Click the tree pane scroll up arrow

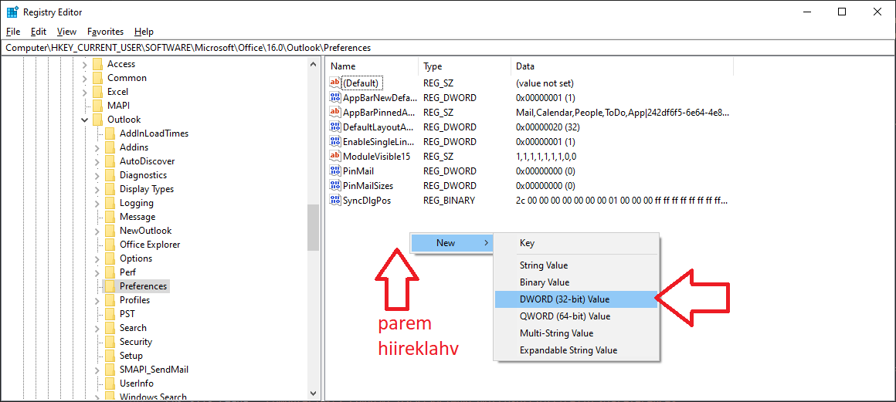[x=313, y=64]
